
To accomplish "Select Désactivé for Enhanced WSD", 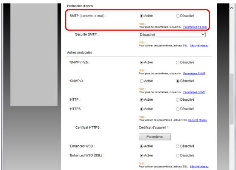I will 178,146.
